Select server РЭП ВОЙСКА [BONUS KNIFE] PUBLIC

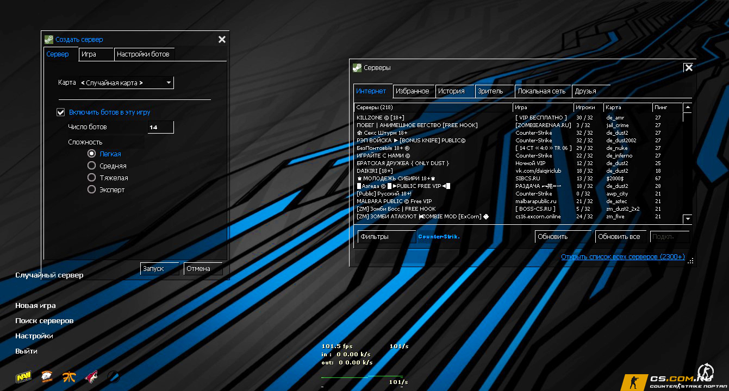[518, 141]
